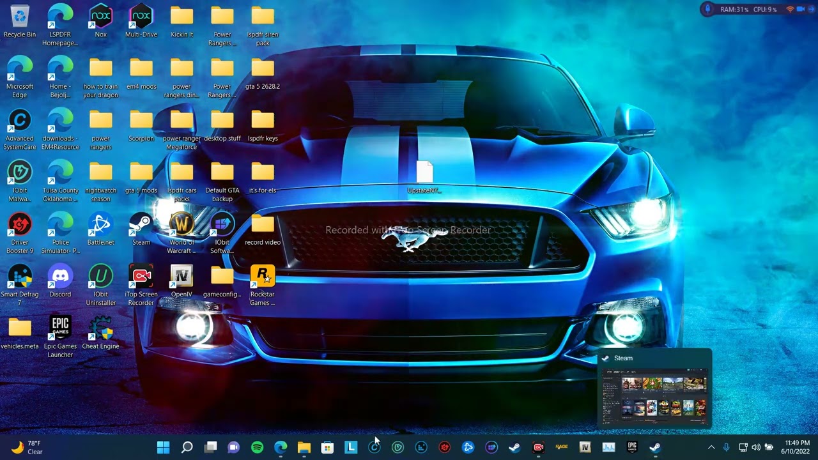This screenshot has height=460, width=818.
Task: Select the record video folder
Action: coord(263,229)
